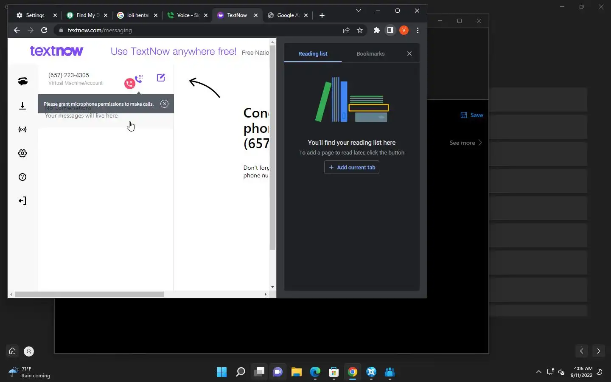This screenshot has width=611, height=382.
Task: Open the Chrome profile avatar V
Action: [x=404, y=30]
